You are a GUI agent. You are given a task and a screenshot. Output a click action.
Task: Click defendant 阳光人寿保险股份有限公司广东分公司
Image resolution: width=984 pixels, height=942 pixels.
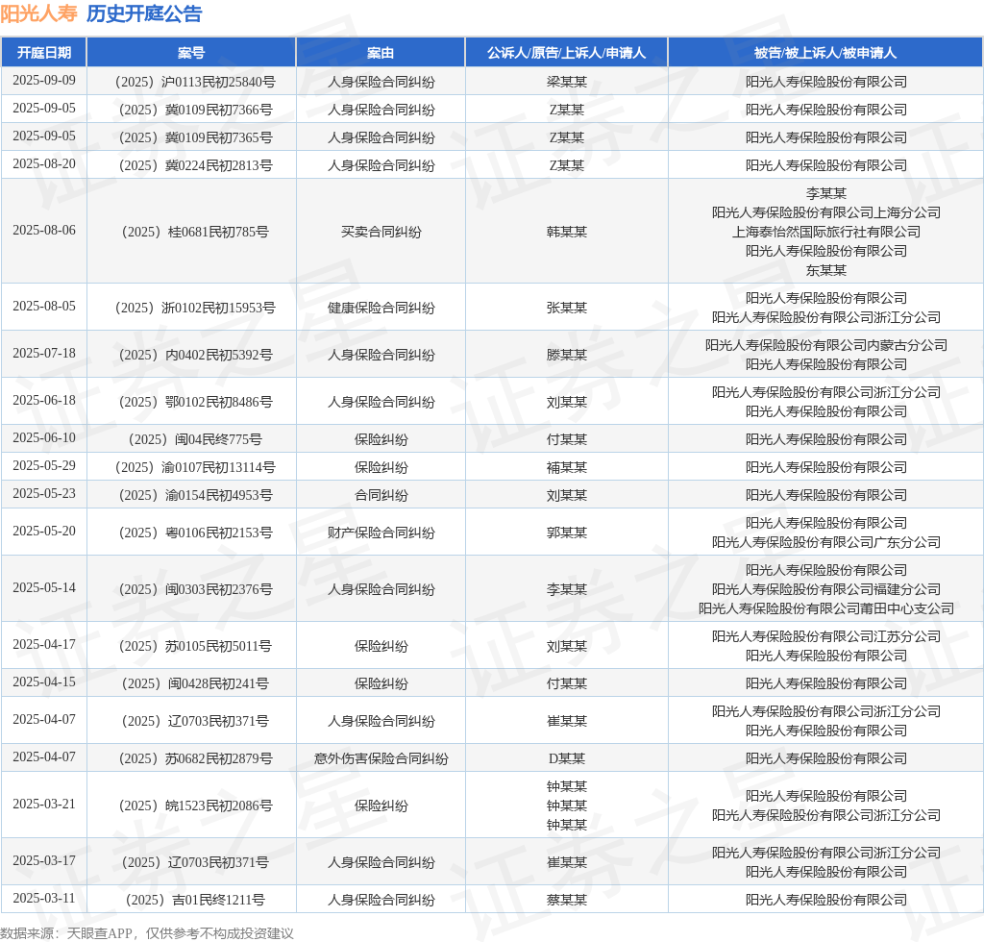825,543
